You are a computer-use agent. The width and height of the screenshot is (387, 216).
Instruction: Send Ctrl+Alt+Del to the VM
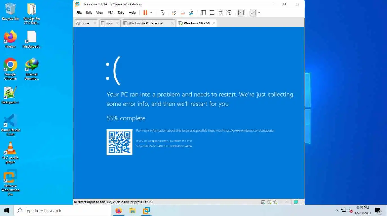(x=162, y=13)
